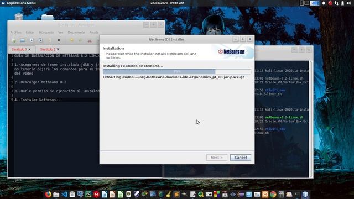
Task: Open the Ayuda menu in Mousepad
Action: [94, 32]
